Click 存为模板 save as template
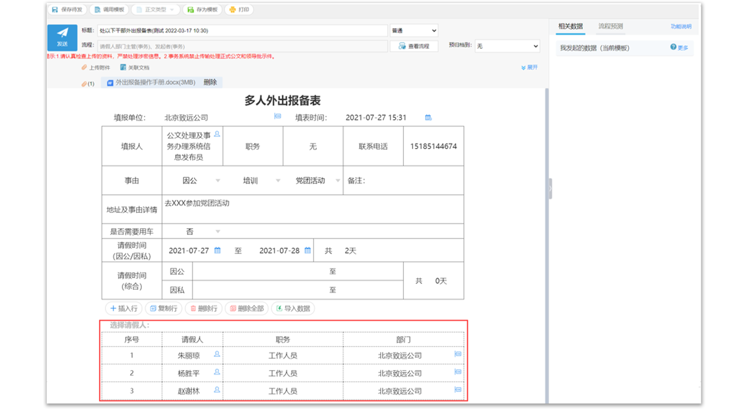This screenshot has width=748, height=409. [202, 10]
